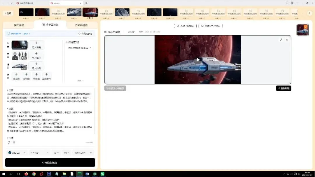Select the highlighted red-bordered storyboard thumbnail
The image size is (315, 177).
click(x=90, y=12)
